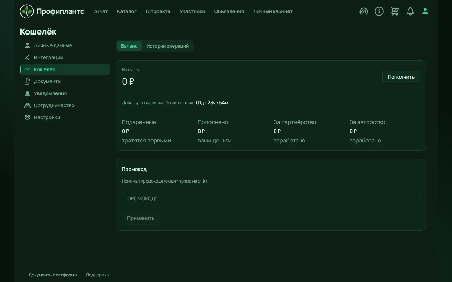Open Сотрудничество in the sidebar
Screen dimensions: 452x282
(x=65, y=105)
